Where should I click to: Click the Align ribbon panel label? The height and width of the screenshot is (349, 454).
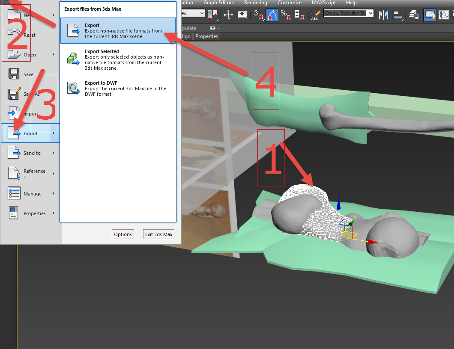[x=186, y=36]
